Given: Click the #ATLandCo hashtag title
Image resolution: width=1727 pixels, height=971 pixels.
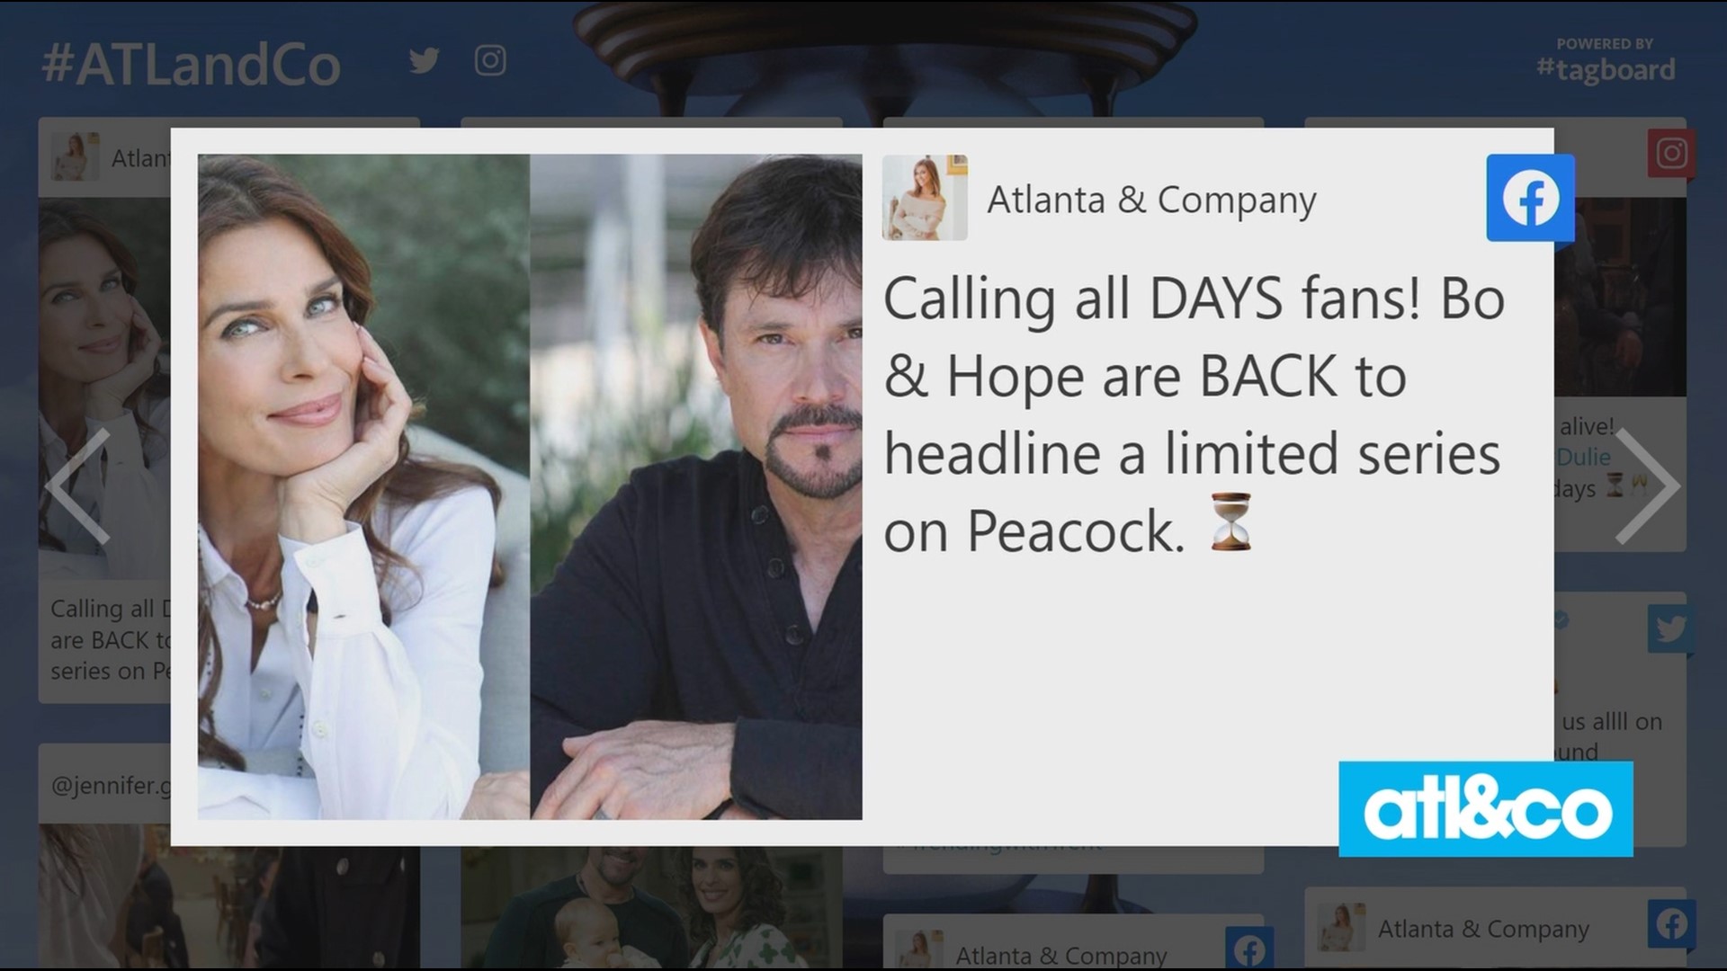Looking at the screenshot, I should coord(191,65).
